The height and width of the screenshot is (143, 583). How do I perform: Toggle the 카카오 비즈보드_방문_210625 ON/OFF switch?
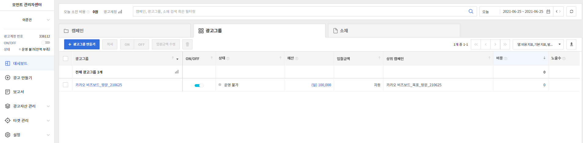pyautogui.click(x=199, y=85)
